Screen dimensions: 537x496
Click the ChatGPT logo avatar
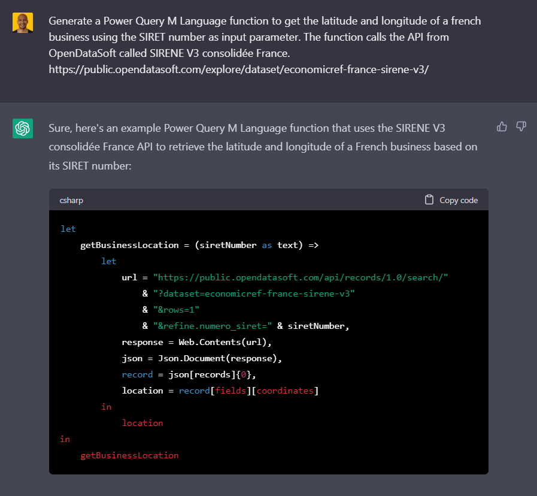tap(23, 128)
